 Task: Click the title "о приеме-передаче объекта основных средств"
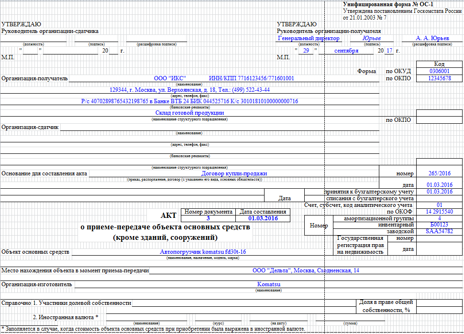165,227
